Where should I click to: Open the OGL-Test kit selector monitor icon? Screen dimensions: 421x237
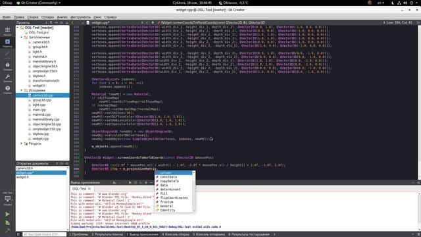point(7,199)
